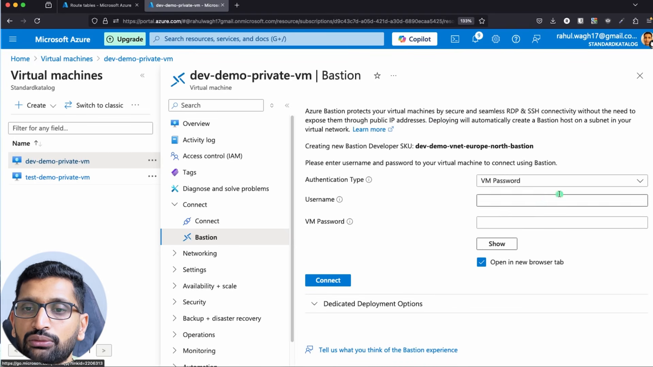Viewport: 653px width, 367px height.
Task: Select test-demo-private-vm in the list
Action: tap(57, 177)
